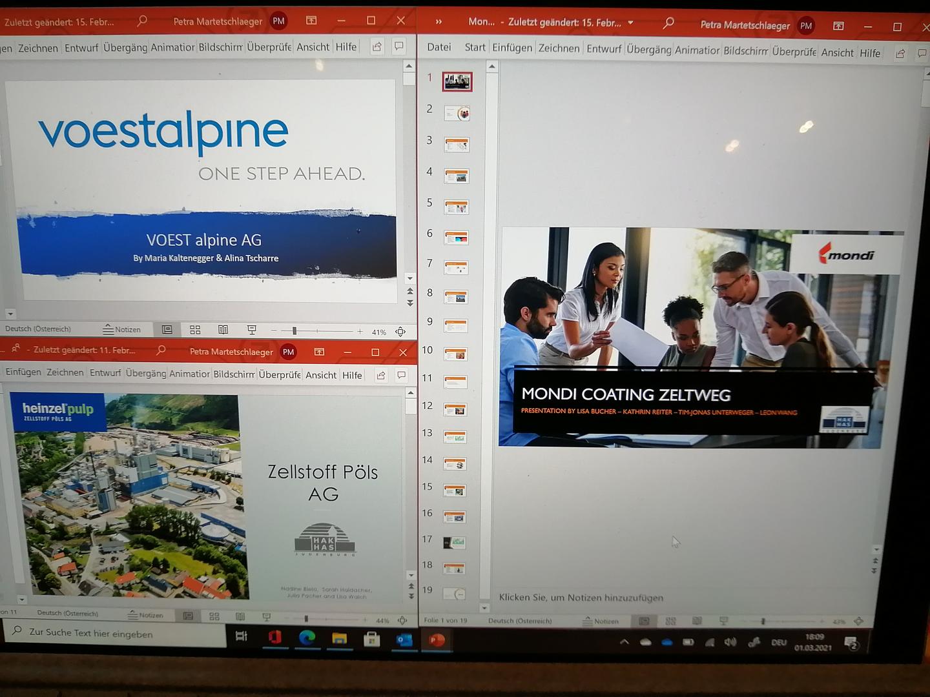
Task: Switch voestalpine window to slide sorter view
Action: point(195,330)
